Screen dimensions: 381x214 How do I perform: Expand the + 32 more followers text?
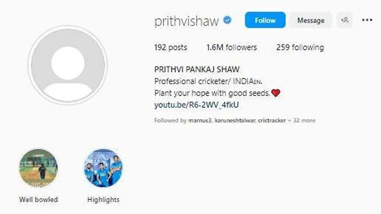(x=301, y=121)
